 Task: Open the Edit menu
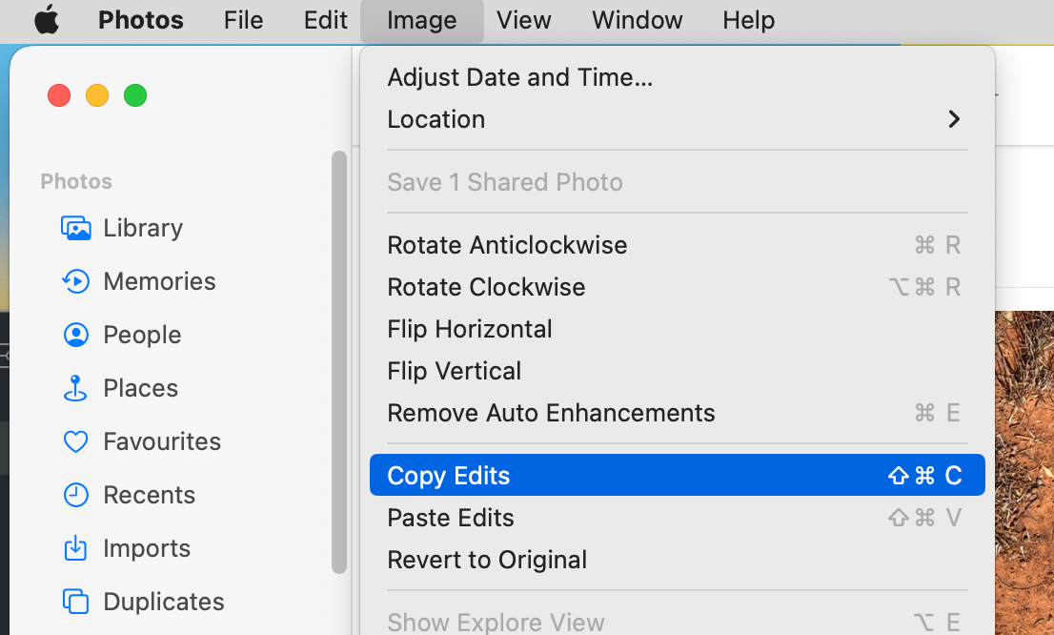(x=325, y=20)
